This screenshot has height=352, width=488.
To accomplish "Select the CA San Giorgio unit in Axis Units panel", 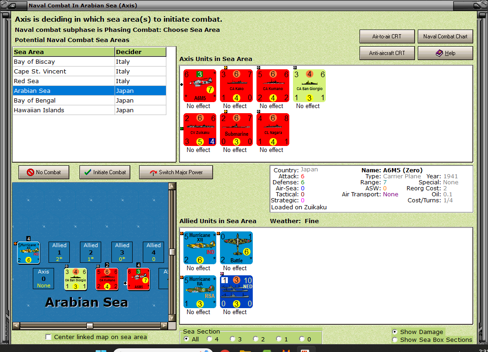I will pyautogui.click(x=309, y=85).
